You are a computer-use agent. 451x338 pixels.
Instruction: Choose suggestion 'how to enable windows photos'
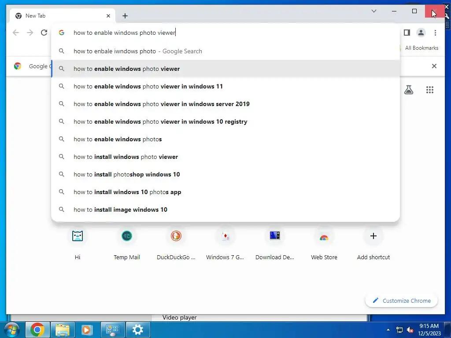(225, 139)
